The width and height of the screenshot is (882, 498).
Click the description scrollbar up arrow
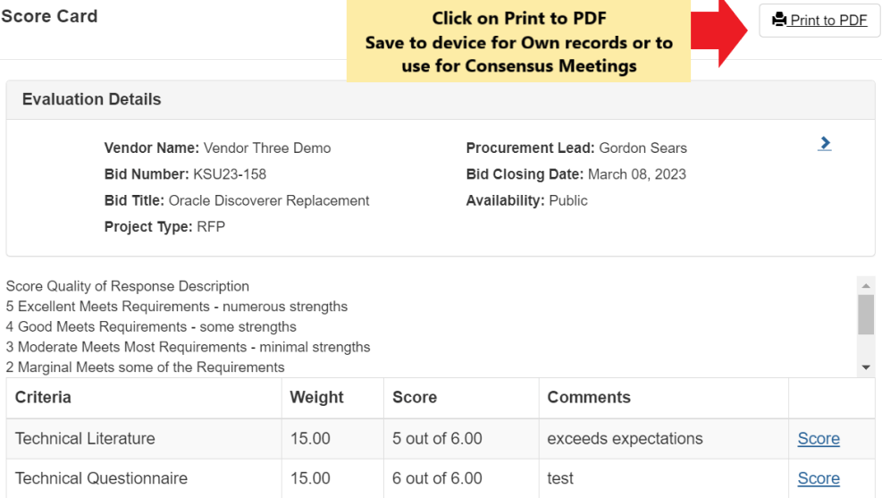click(x=866, y=286)
